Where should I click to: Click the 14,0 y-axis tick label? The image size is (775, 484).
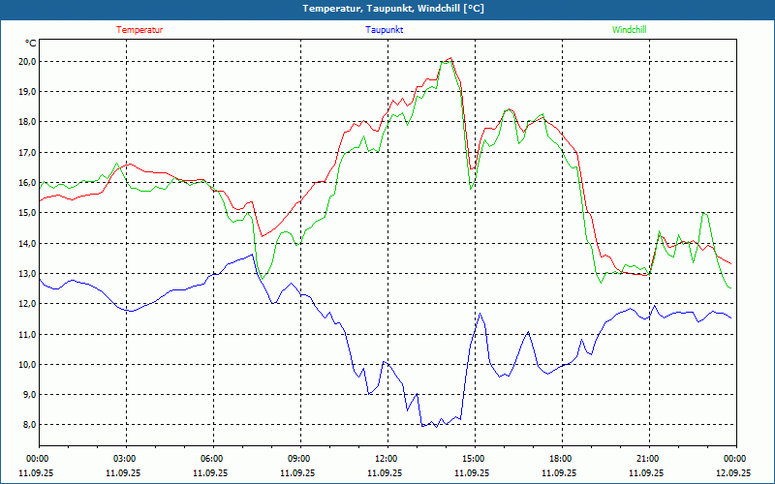tap(25, 243)
